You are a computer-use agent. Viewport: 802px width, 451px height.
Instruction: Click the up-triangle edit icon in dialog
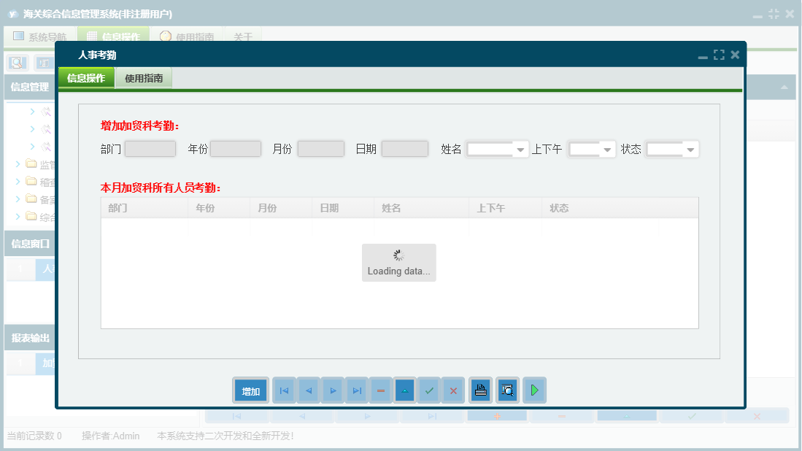tap(404, 390)
